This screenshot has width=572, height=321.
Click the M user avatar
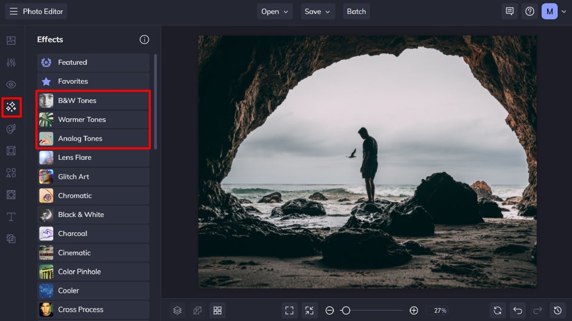click(x=550, y=12)
